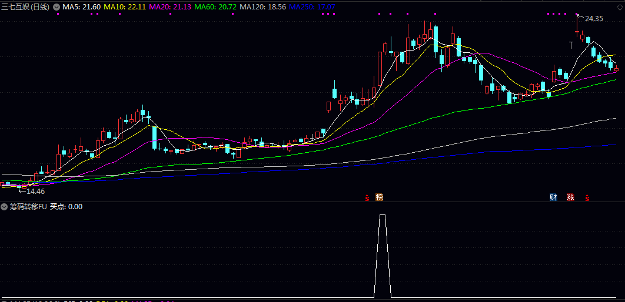Click the 财 financial report marker icon

pos(553,197)
